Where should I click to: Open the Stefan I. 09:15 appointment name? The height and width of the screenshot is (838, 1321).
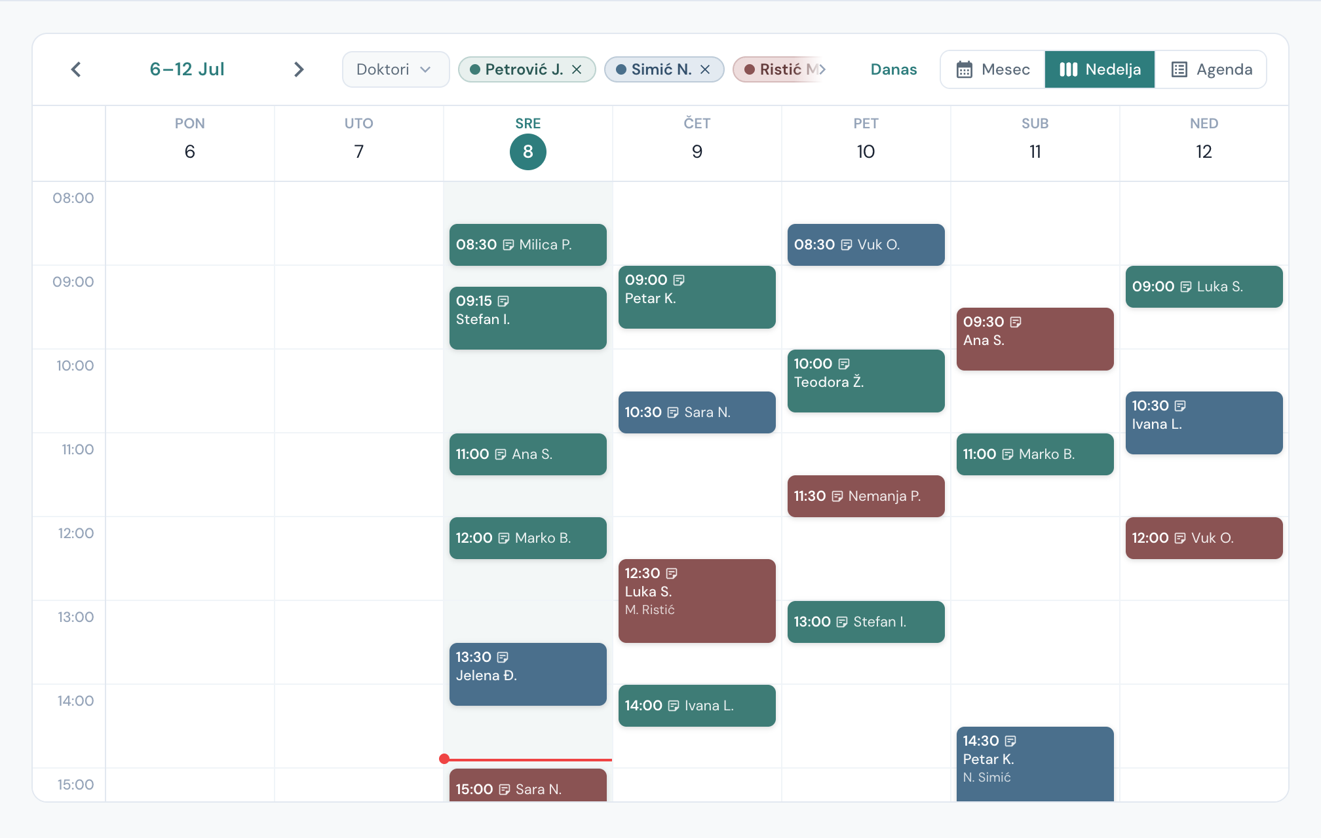(483, 319)
